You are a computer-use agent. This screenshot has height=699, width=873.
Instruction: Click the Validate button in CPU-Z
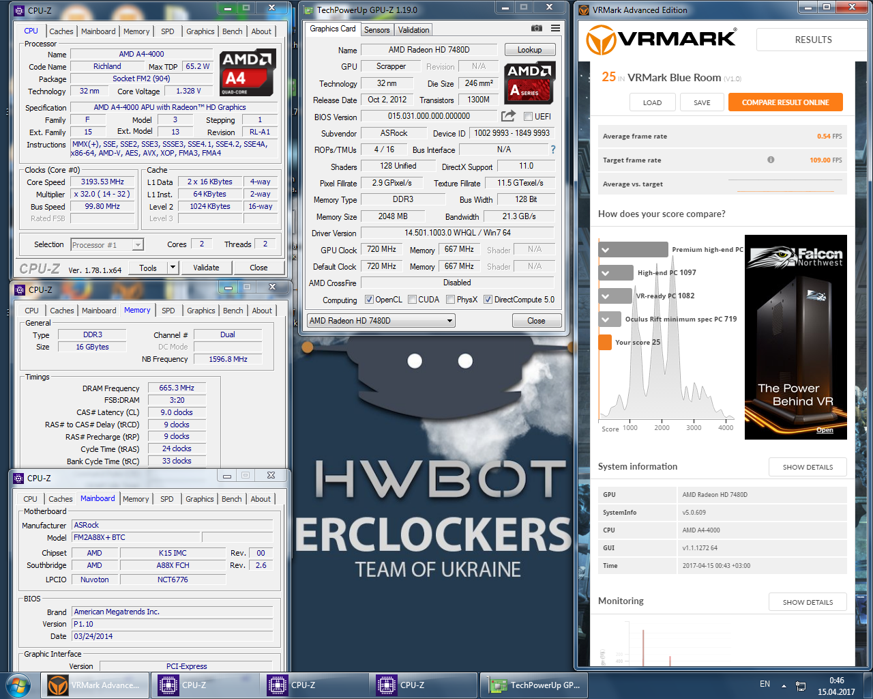(206, 268)
